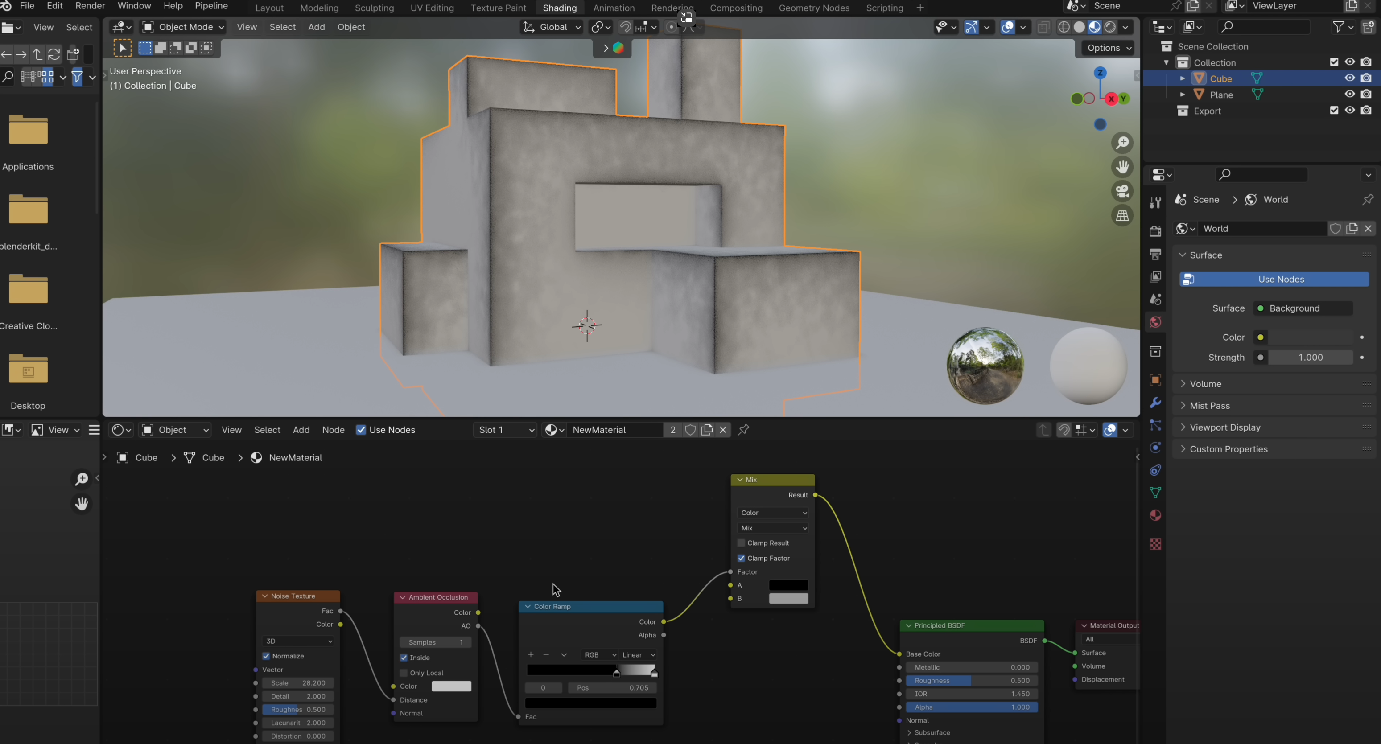Open the Modifiers wrench properties tab

point(1155,403)
